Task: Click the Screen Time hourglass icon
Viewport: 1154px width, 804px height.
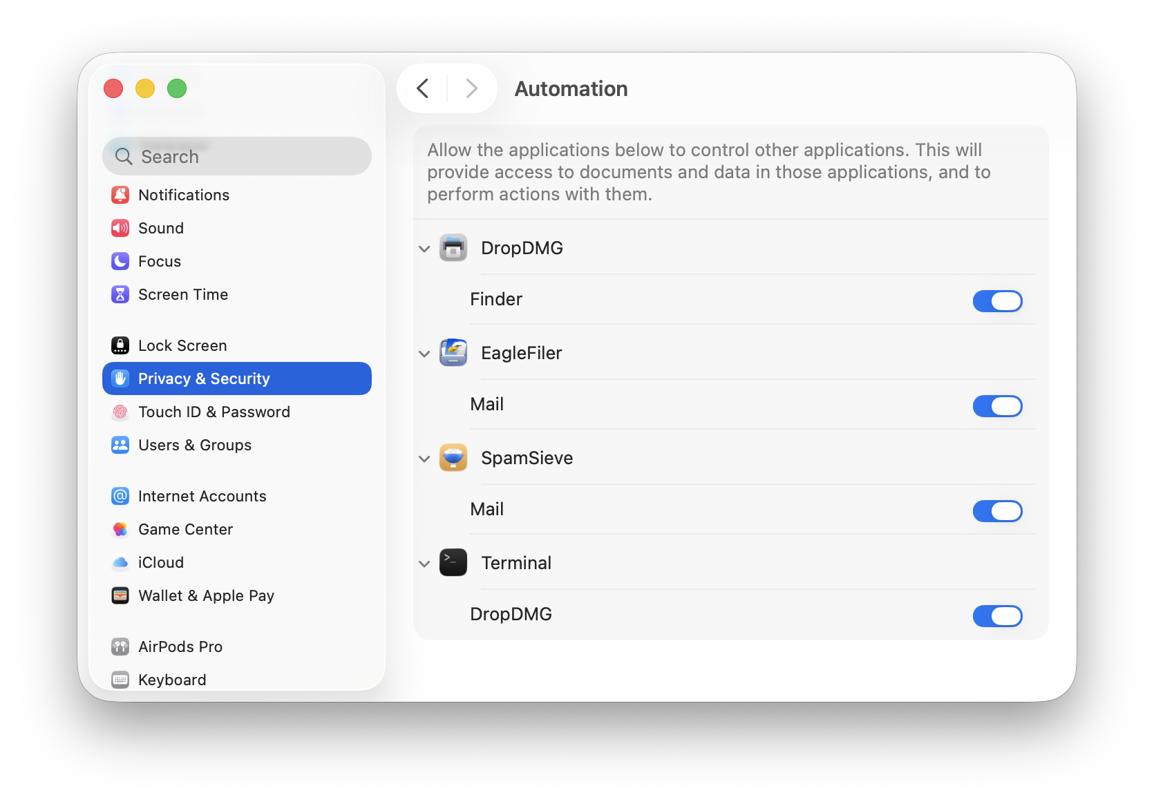Action: tap(120, 294)
